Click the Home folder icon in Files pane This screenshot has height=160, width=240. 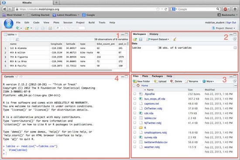138,85
